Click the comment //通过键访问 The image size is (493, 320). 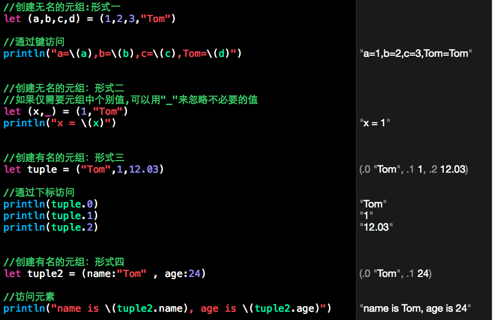[34, 41]
